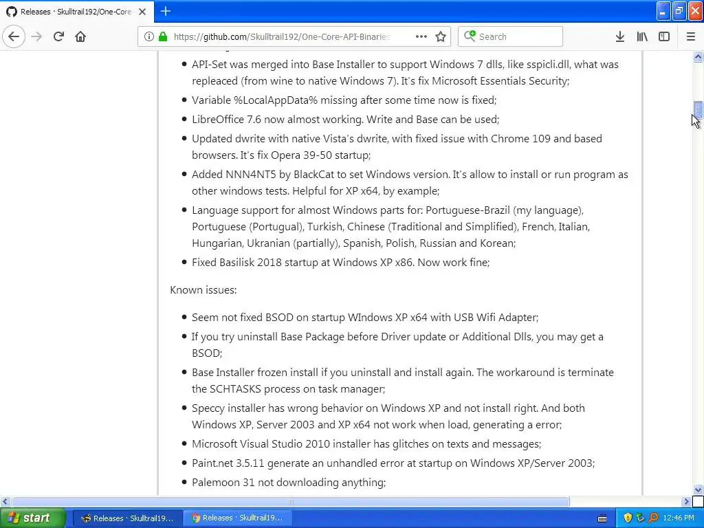704x528 pixels.
Task: Click the horizontal scrollbar right arrow
Action: (x=686, y=501)
